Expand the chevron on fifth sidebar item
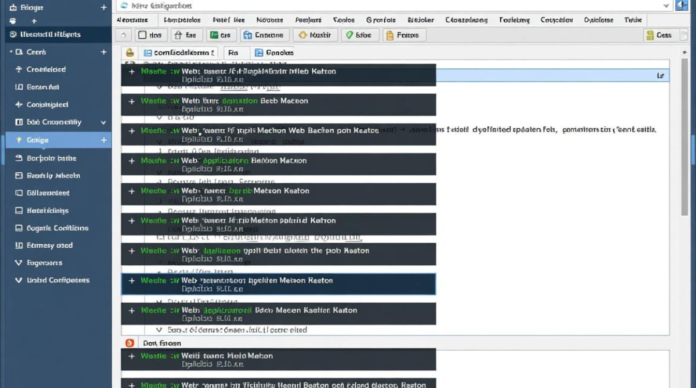 tap(104, 123)
